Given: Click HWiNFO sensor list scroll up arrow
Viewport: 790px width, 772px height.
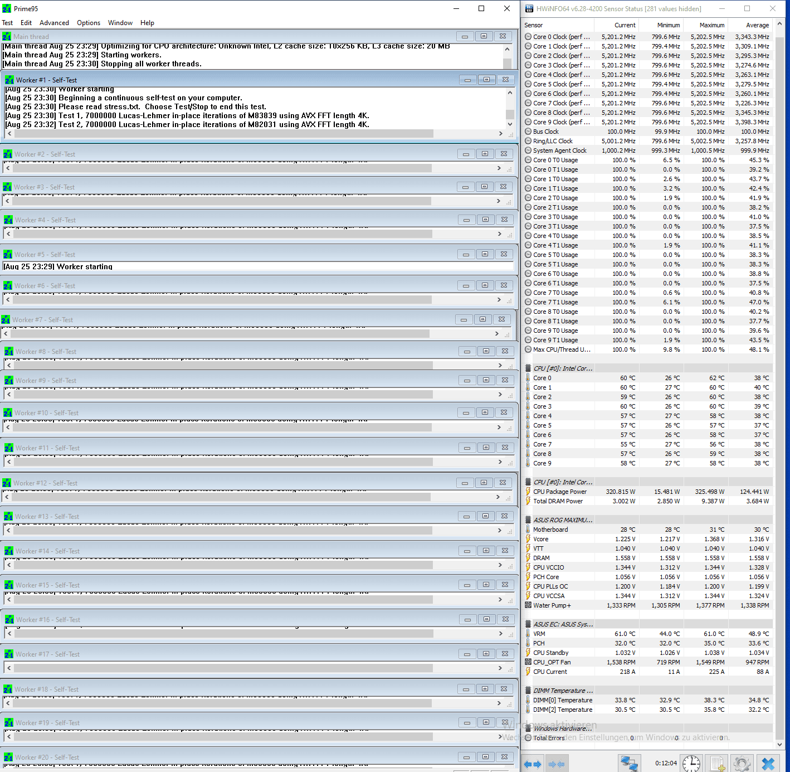Looking at the screenshot, I should click(x=779, y=25).
